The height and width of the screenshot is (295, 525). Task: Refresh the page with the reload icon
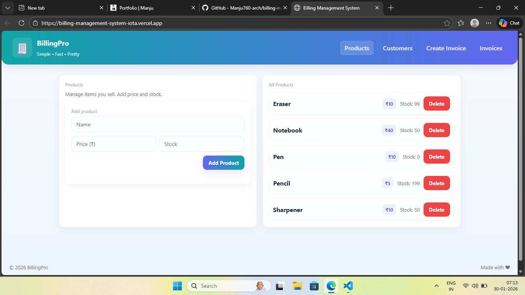coord(22,23)
